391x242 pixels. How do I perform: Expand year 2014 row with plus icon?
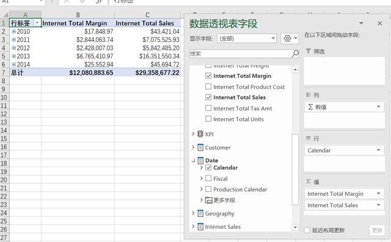point(13,65)
